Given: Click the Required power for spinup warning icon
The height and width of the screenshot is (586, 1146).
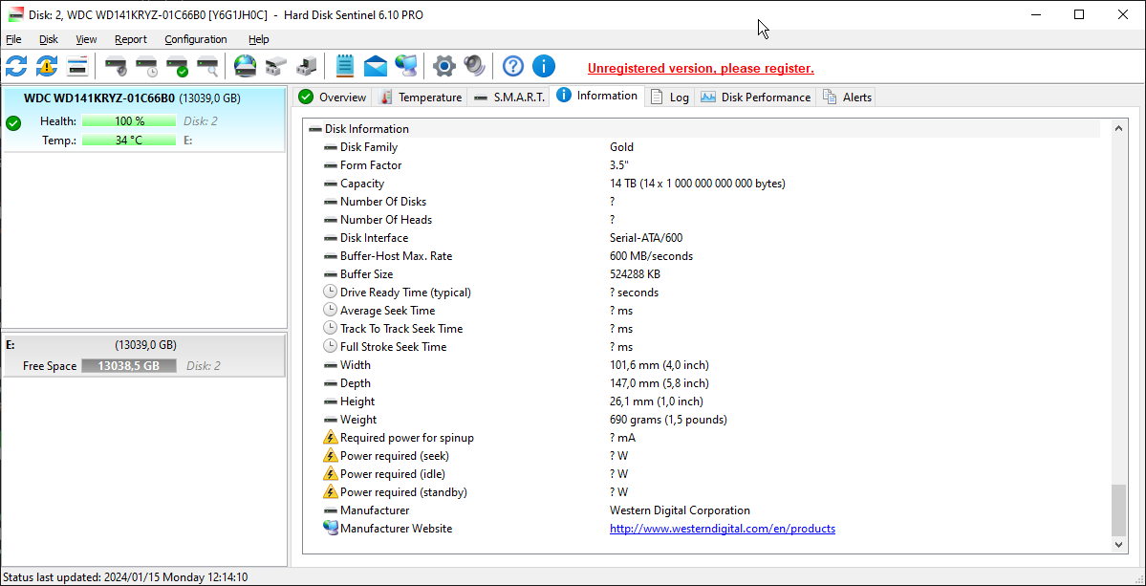Looking at the screenshot, I should [x=331, y=438].
